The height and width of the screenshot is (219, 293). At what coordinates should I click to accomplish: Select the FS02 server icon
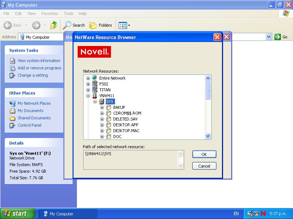tap(94, 84)
